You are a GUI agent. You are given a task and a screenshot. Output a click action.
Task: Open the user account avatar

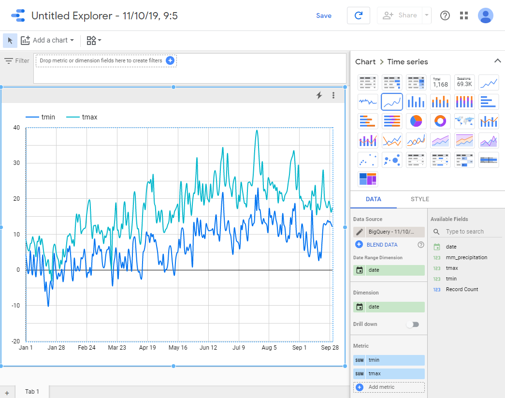point(485,15)
